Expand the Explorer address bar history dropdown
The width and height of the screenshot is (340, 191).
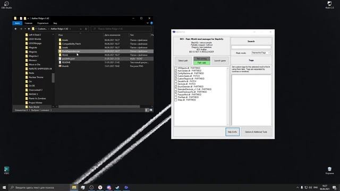pyautogui.click(x=81, y=29)
